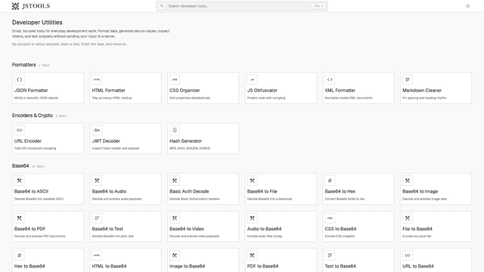
Task: Click the Base64 to PDF tools icon
Action: click(x=20, y=218)
